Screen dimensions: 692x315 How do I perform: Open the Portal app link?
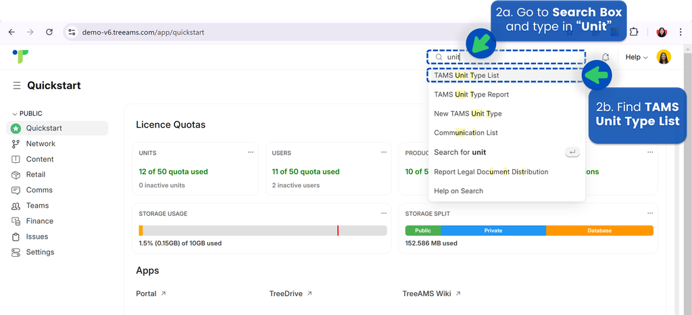[151, 293]
